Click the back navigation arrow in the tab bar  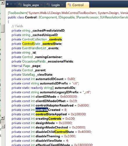click(x=8, y=4)
